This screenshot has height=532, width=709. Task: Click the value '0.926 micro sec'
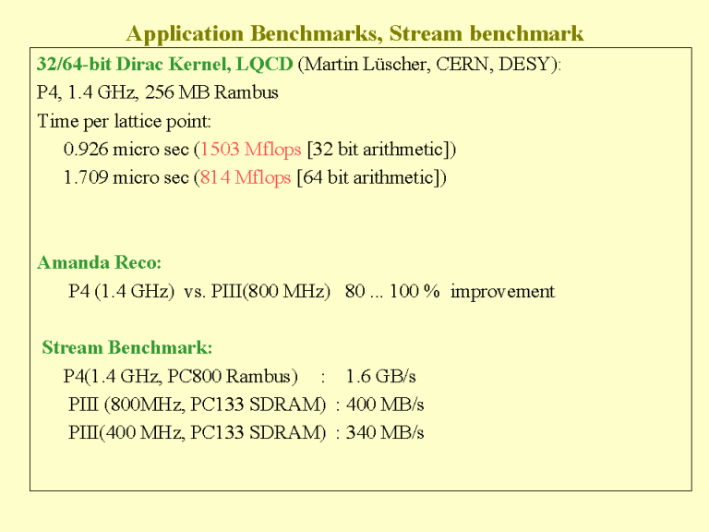click(126, 150)
